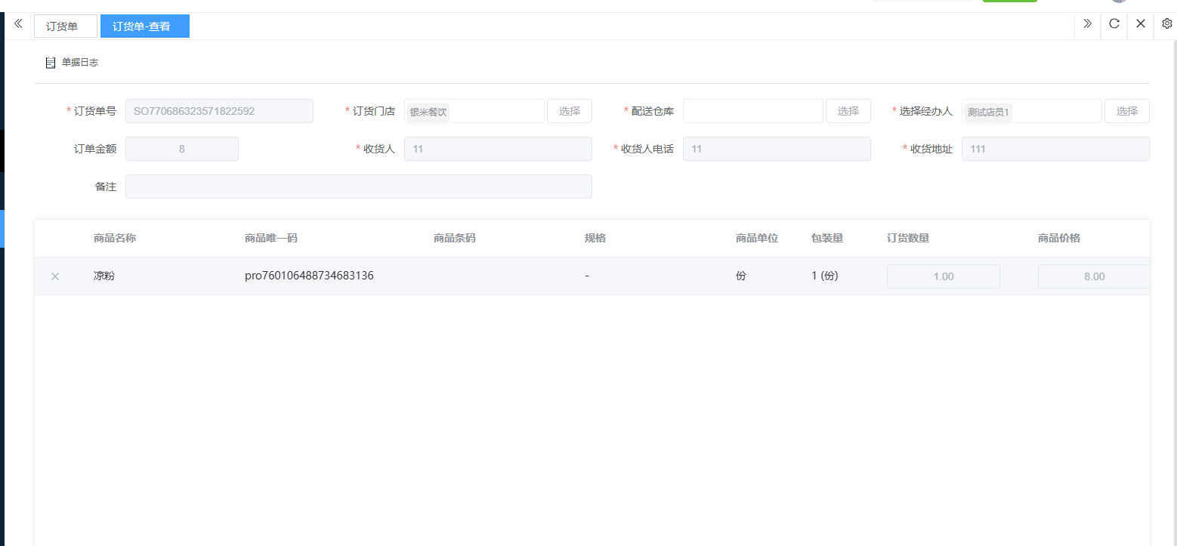Click the 订货数量 field showing 1.00
The image size is (1177, 546).
943,276
